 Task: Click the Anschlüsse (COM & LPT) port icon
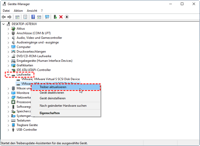pos(13,33)
